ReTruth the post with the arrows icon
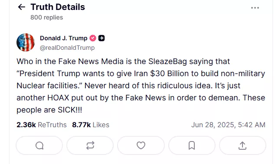 (90, 145)
